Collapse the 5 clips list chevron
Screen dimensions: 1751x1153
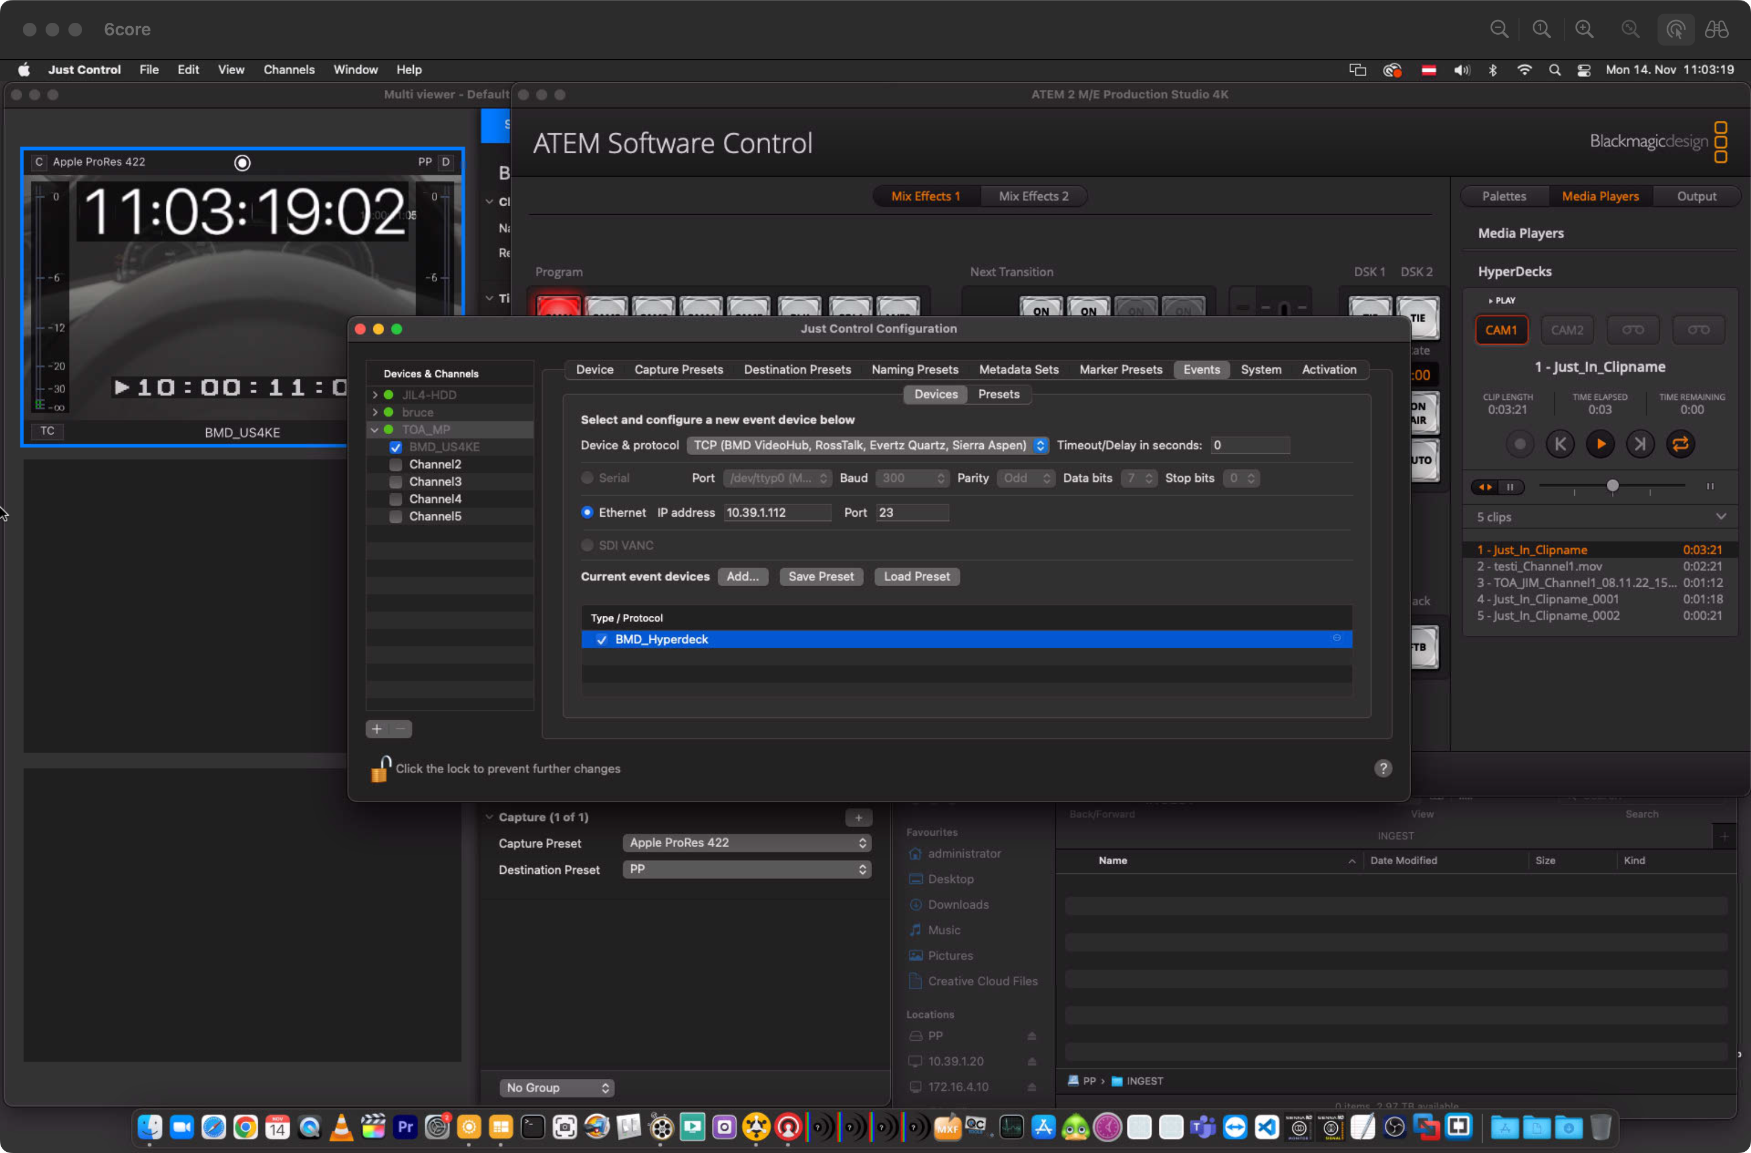click(1721, 517)
